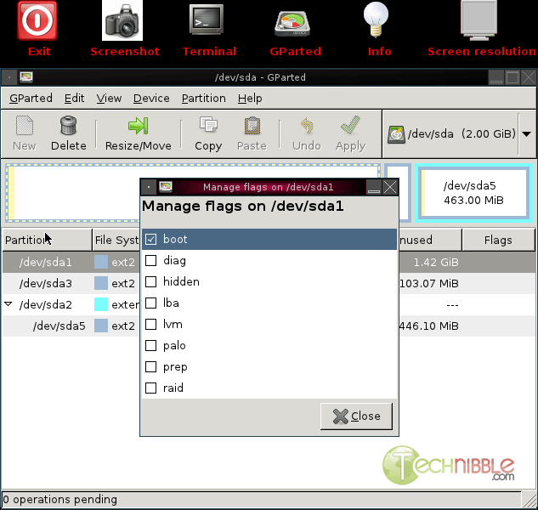This screenshot has height=510, width=538.
Task: Open the Partition menu
Action: [x=204, y=99]
